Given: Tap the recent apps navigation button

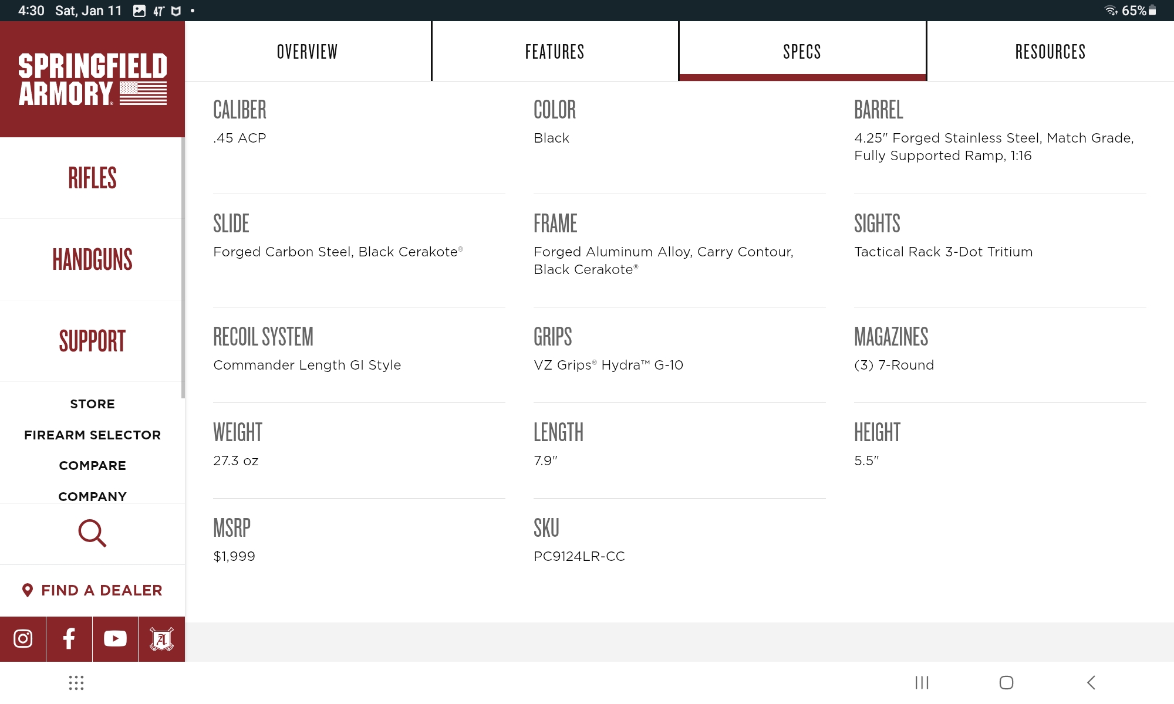Looking at the screenshot, I should pyautogui.click(x=922, y=682).
